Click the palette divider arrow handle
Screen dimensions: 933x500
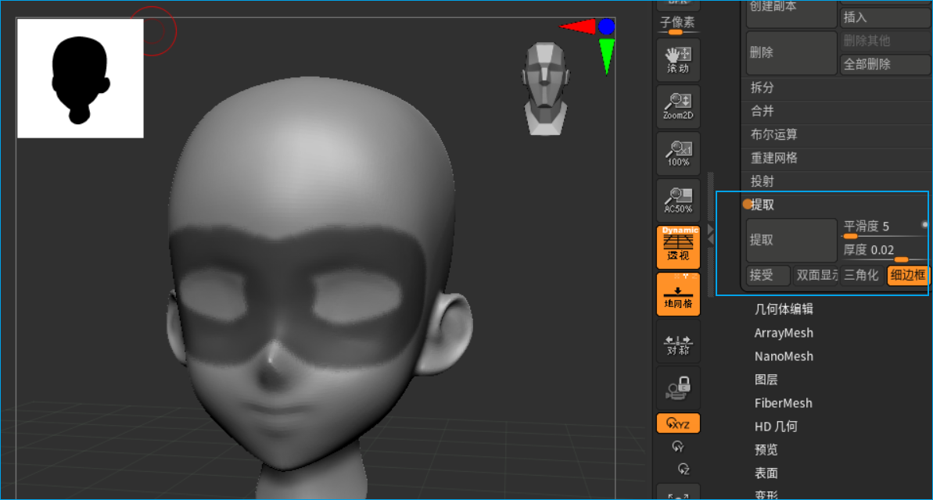[x=710, y=234]
